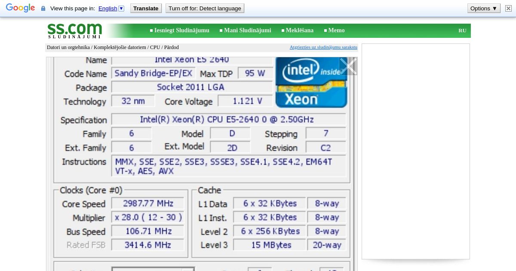
Task: Close the Google translate bar
Action: pos(508,8)
